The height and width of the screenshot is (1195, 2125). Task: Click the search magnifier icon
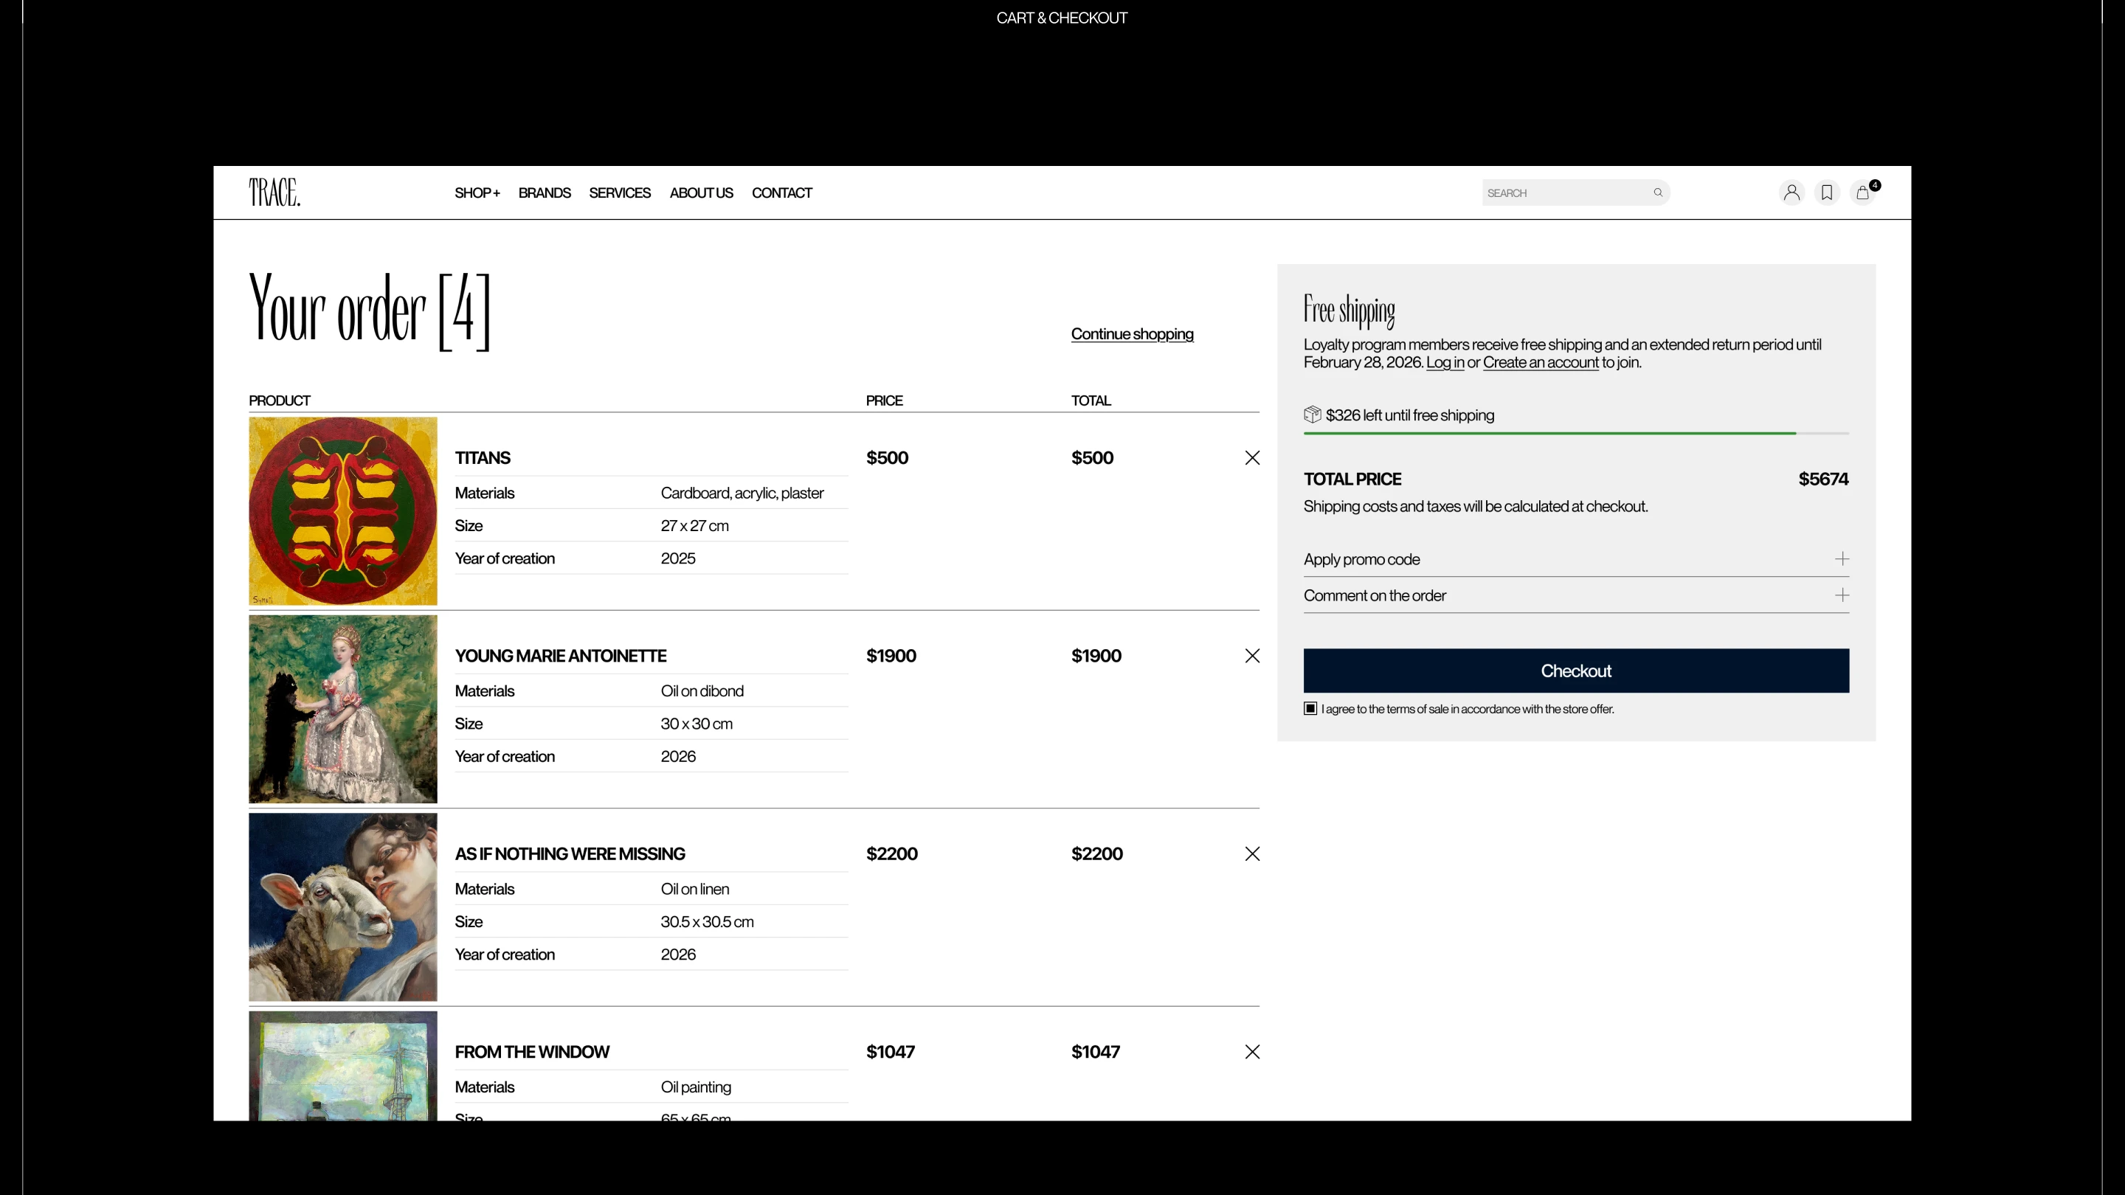click(1657, 192)
